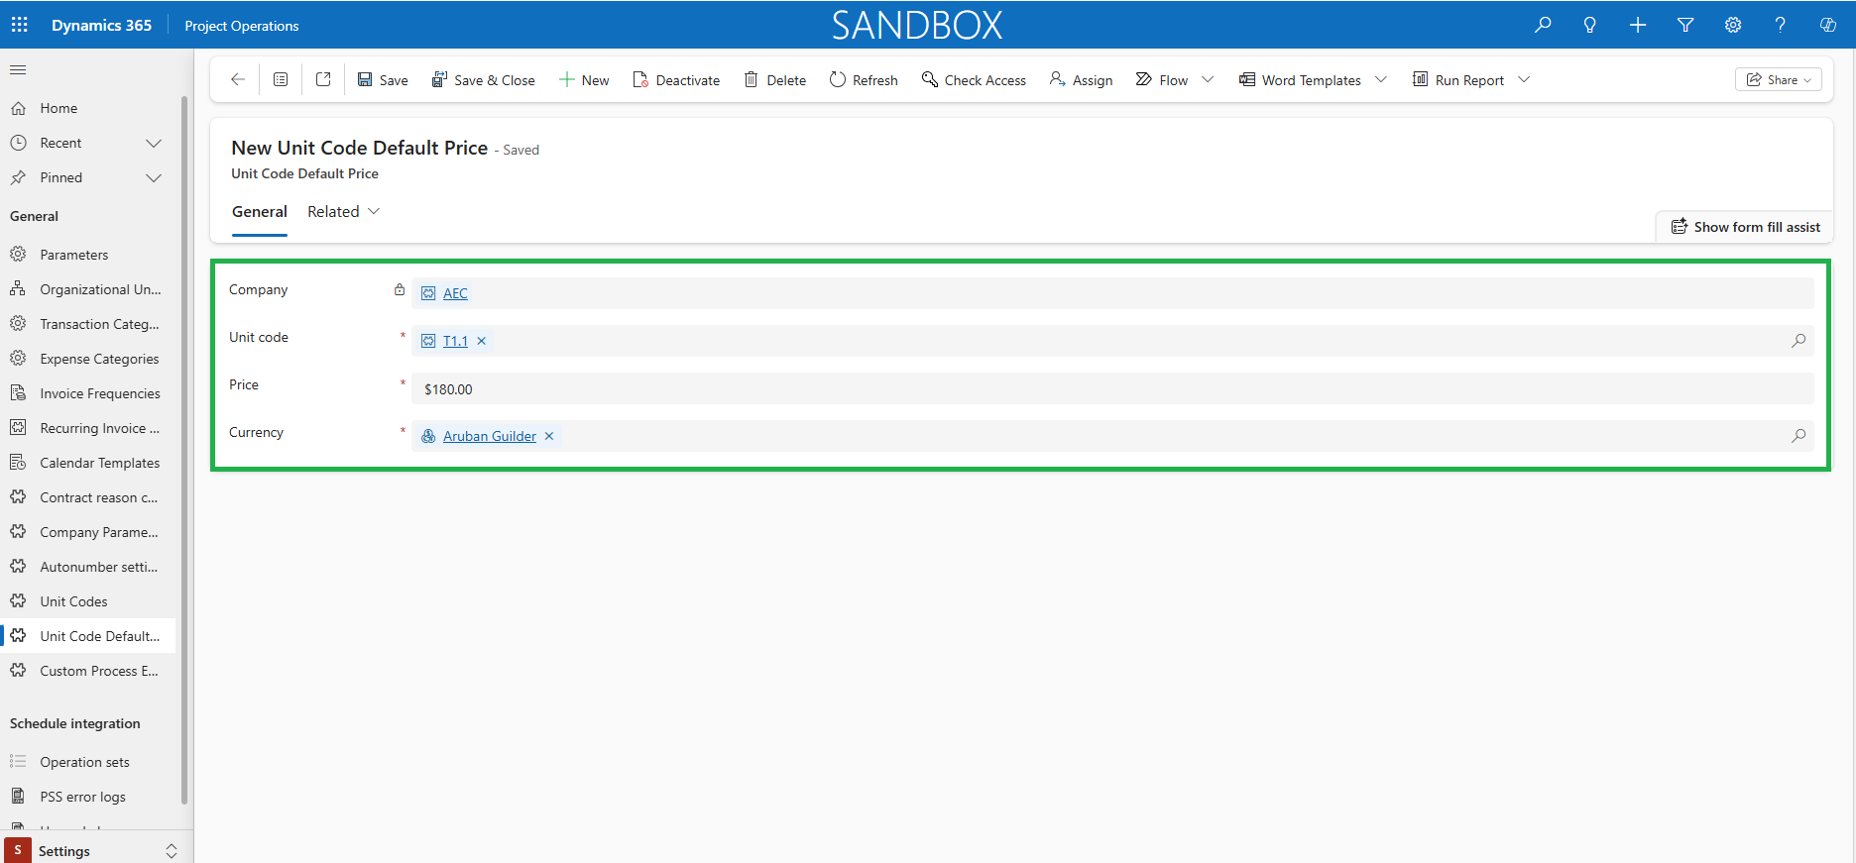This screenshot has width=1856, height=863.
Task: Open the lightbulb assistant icon
Action: pyautogui.click(x=1590, y=25)
